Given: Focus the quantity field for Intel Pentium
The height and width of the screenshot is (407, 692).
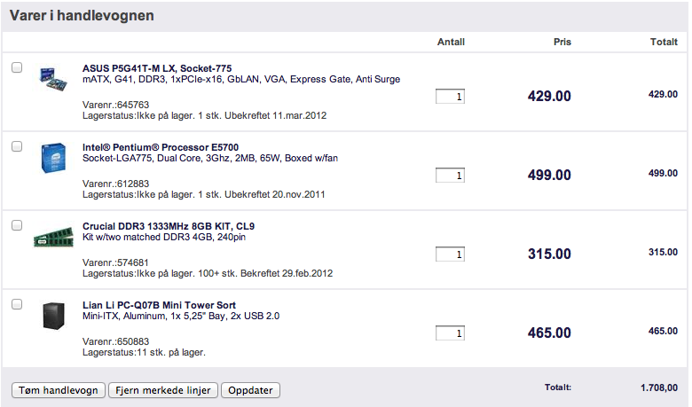Looking at the screenshot, I should pos(450,175).
